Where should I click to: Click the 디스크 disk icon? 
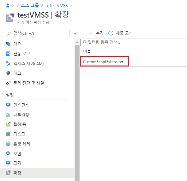[x=8, y=134]
